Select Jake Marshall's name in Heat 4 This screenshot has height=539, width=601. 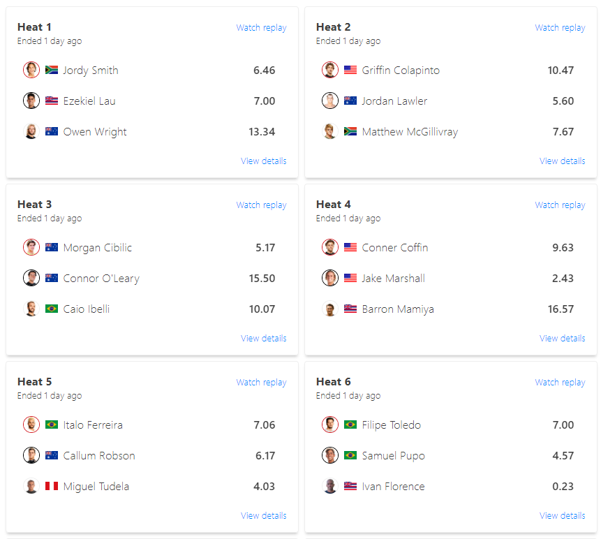pyautogui.click(x=393, y=278)
